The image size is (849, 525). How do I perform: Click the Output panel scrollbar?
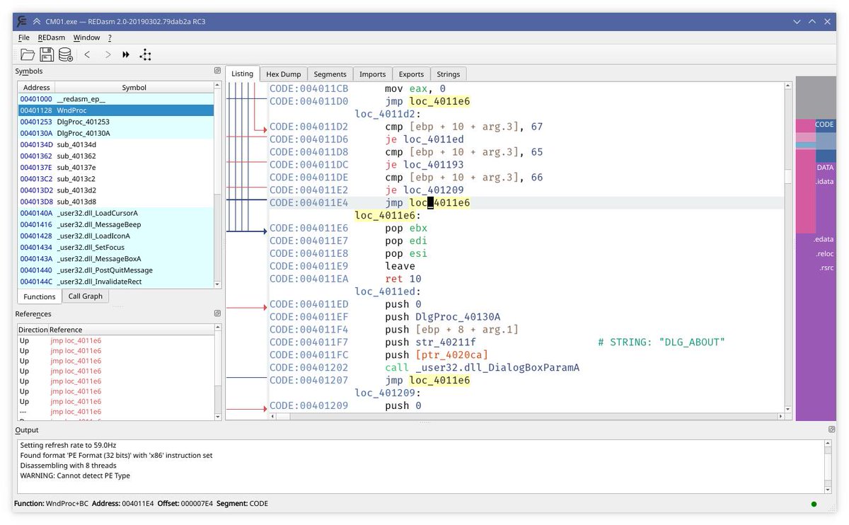click(x=828, y=466)
